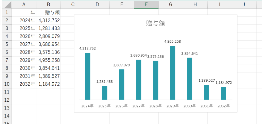Click the 2,809,079 data label in chart

pos(122,65)
